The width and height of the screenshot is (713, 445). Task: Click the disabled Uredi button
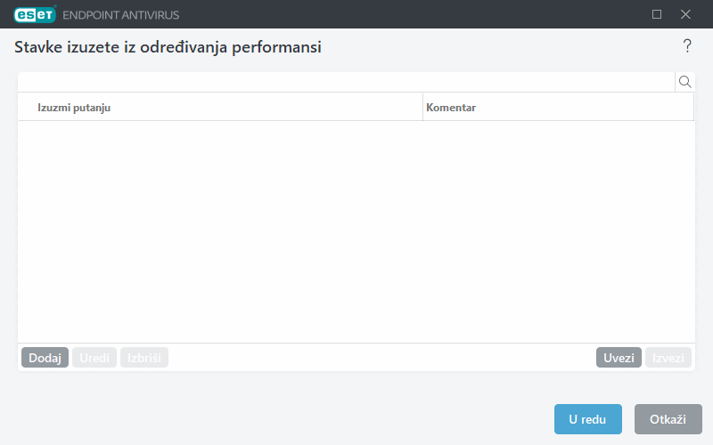click(x=94, y=358)
